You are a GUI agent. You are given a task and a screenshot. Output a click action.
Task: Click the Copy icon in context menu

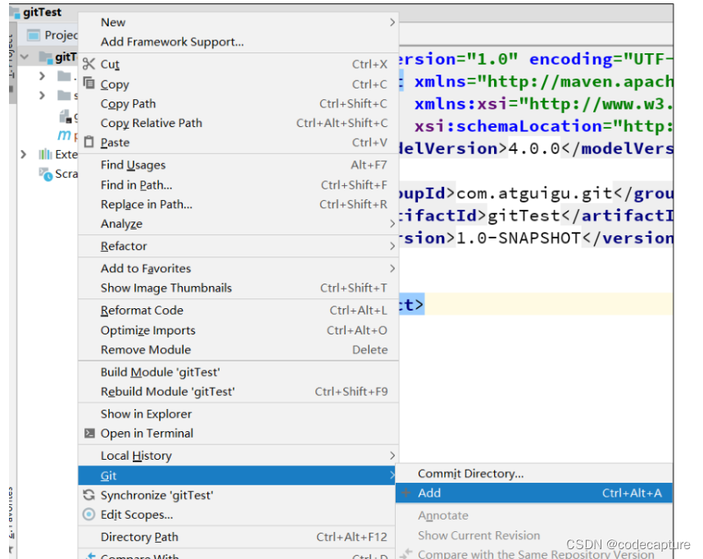[89, 83]
